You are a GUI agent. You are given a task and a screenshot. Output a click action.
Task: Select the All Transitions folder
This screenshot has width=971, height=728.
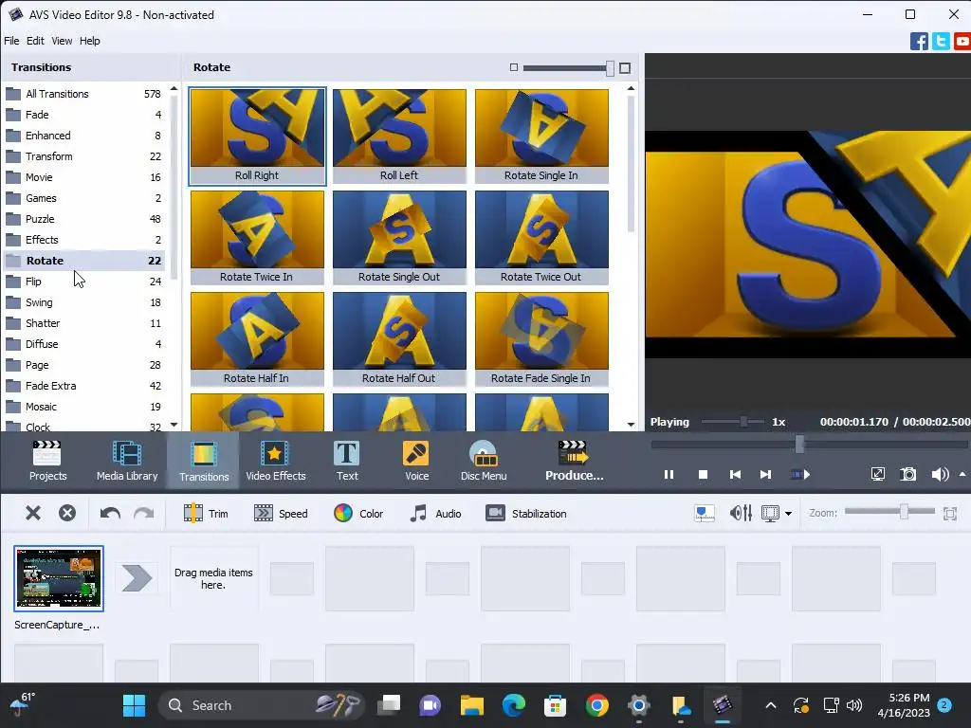84,94
